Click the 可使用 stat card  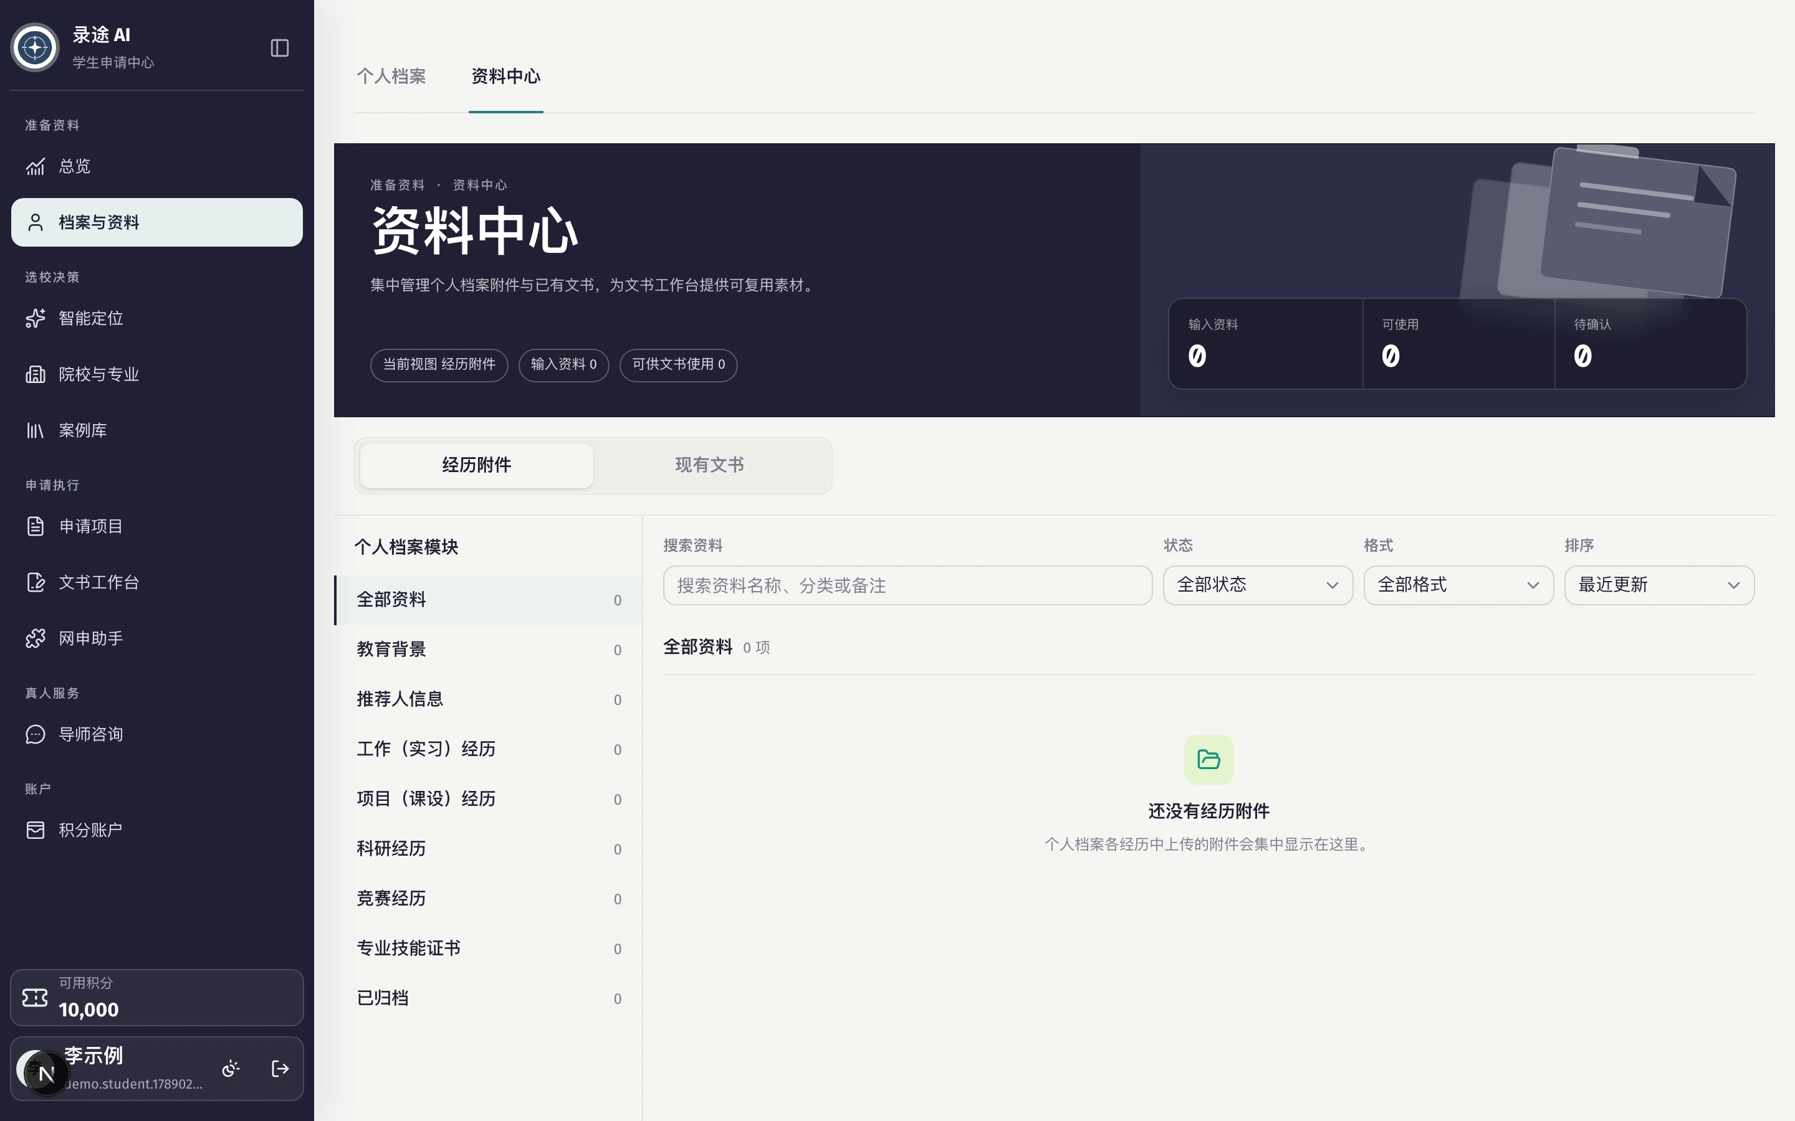(1458, 344)
